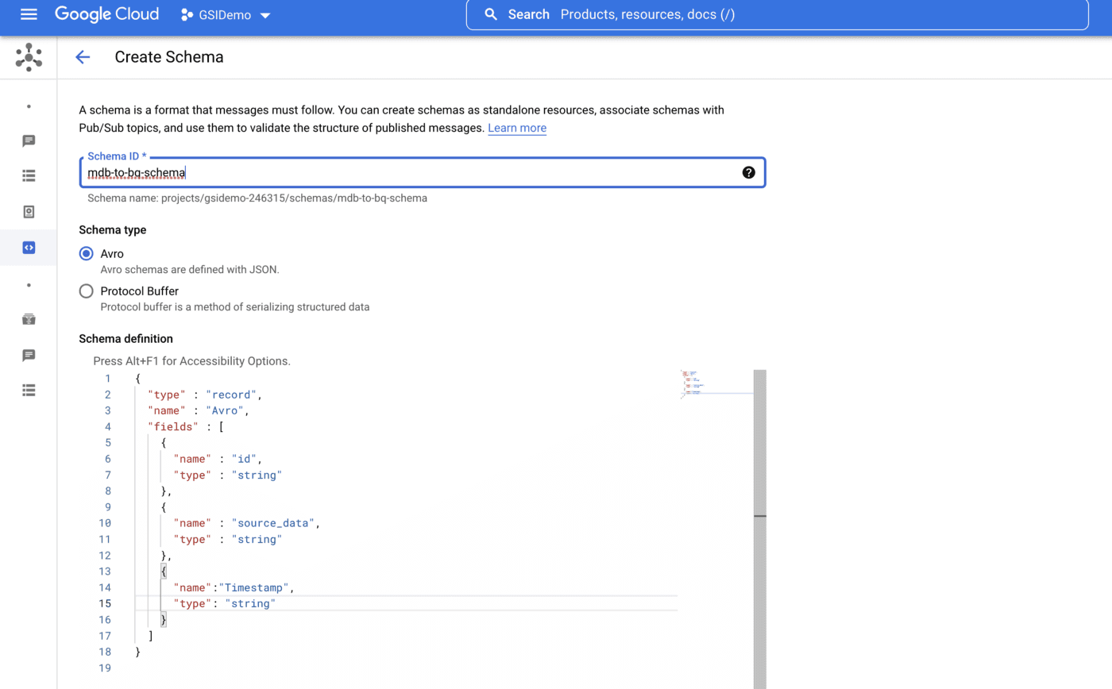Select the Avro schema type

(87, 254)
